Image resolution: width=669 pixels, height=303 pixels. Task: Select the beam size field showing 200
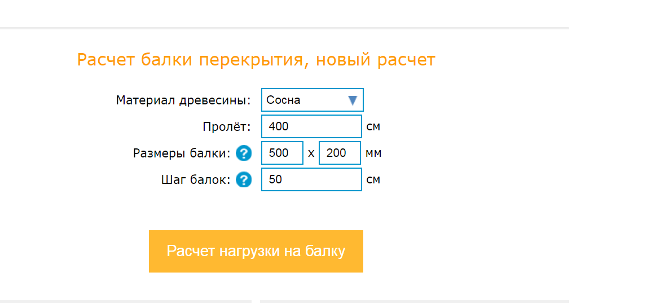pyautogui.click(x=340, y=153)
